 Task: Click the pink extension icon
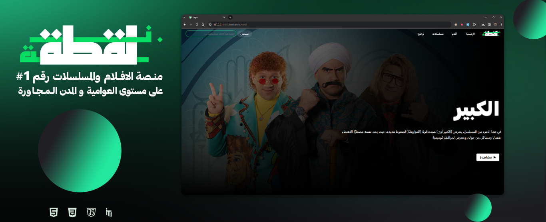(x=462, y=25)
